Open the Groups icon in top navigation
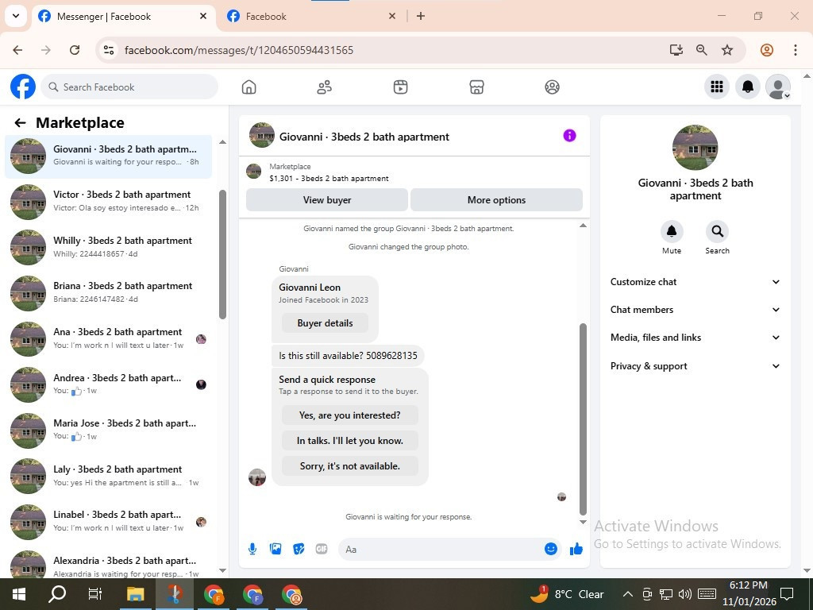813x610 pixels. [x=553, y=87]
